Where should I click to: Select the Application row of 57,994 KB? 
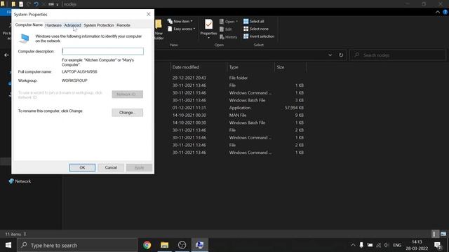point(238,108)
